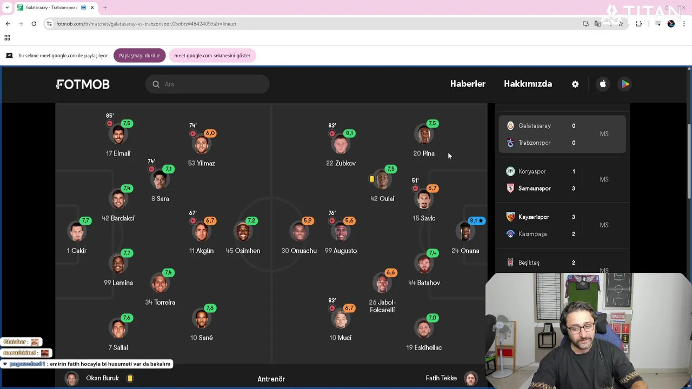692x389 pixels.
Task: Select player 99 Lemina
Action: [118, 268]
